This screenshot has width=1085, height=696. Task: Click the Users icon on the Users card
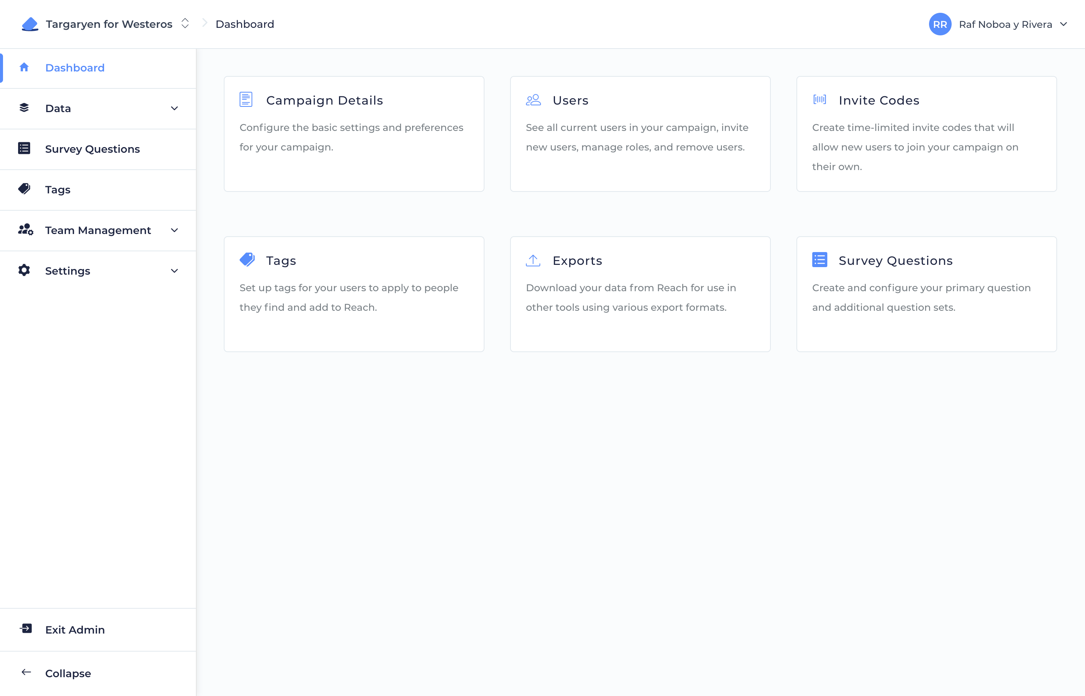pyautogui.click(x=533, y=100)
